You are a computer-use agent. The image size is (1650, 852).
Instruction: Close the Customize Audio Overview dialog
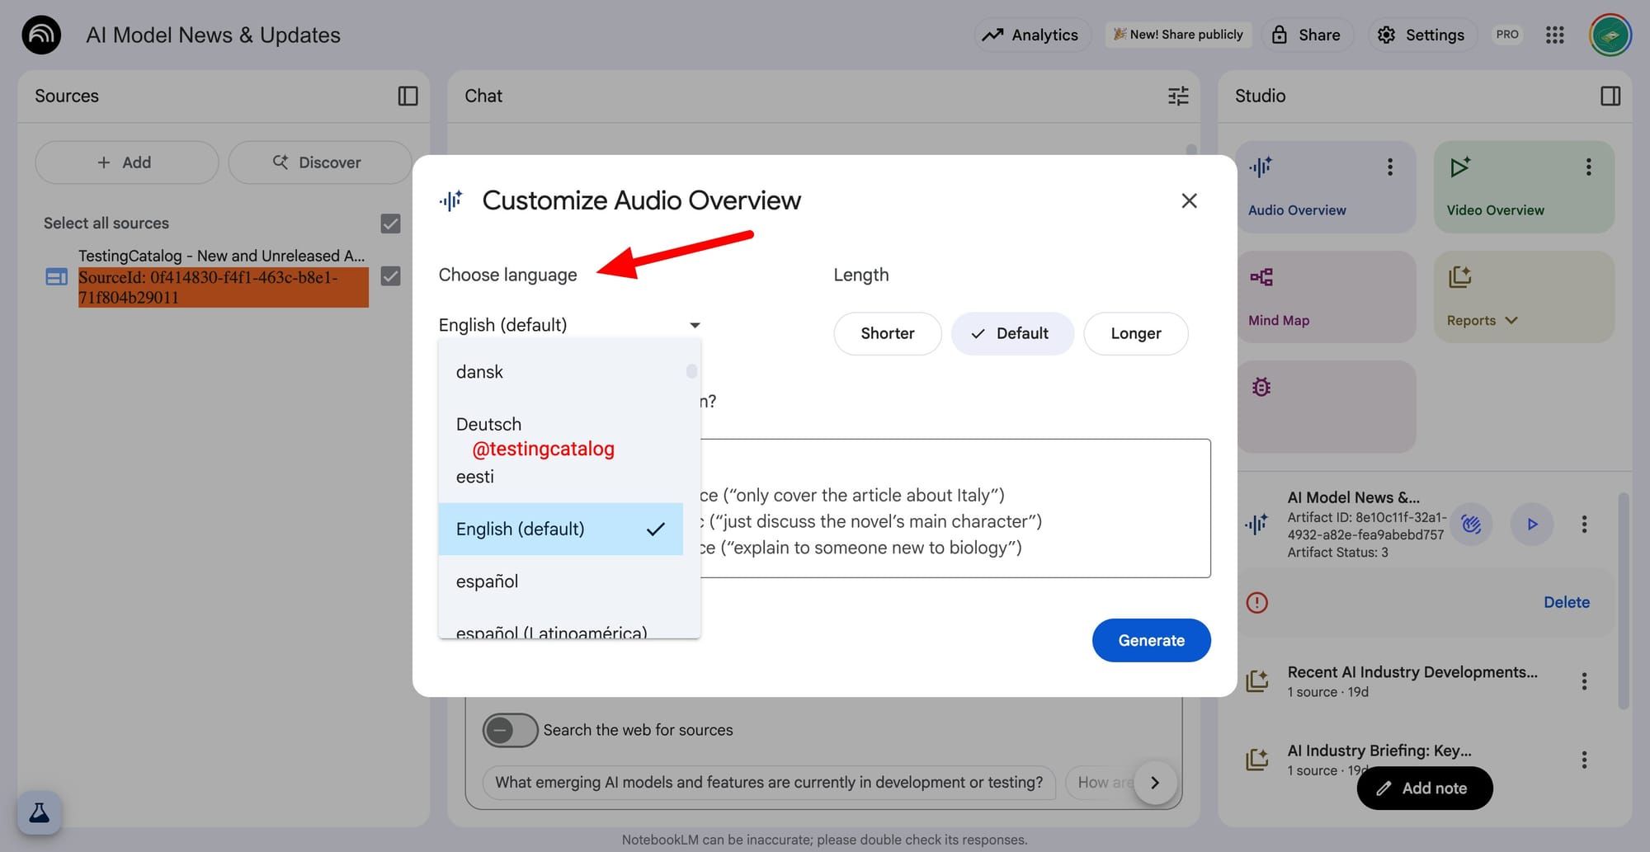point(1189,200)
